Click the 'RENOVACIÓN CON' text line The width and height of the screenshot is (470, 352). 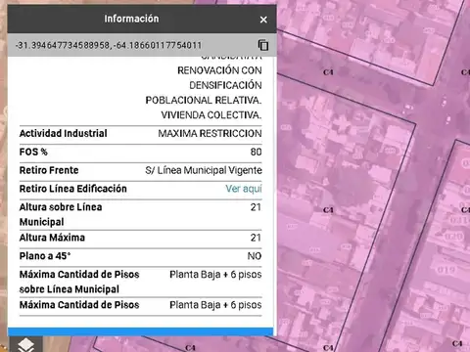click(x=219, y=70)
